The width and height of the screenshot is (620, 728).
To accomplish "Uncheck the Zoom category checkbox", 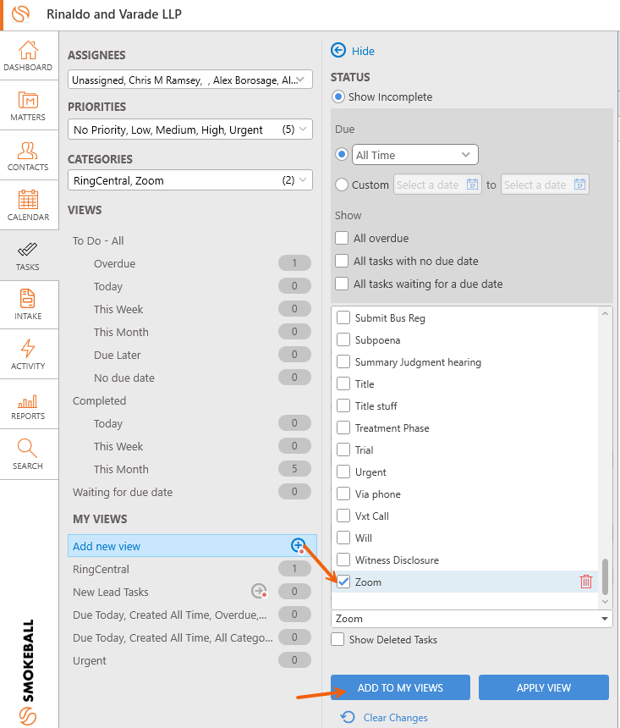I will [343, 582].
